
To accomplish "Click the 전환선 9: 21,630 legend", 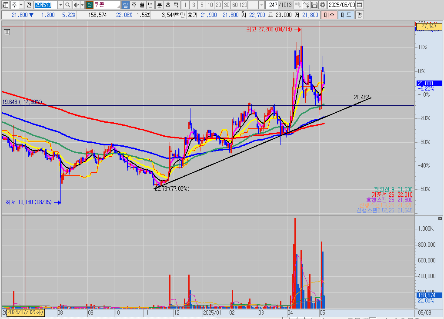I will click(x=393, y=189).
